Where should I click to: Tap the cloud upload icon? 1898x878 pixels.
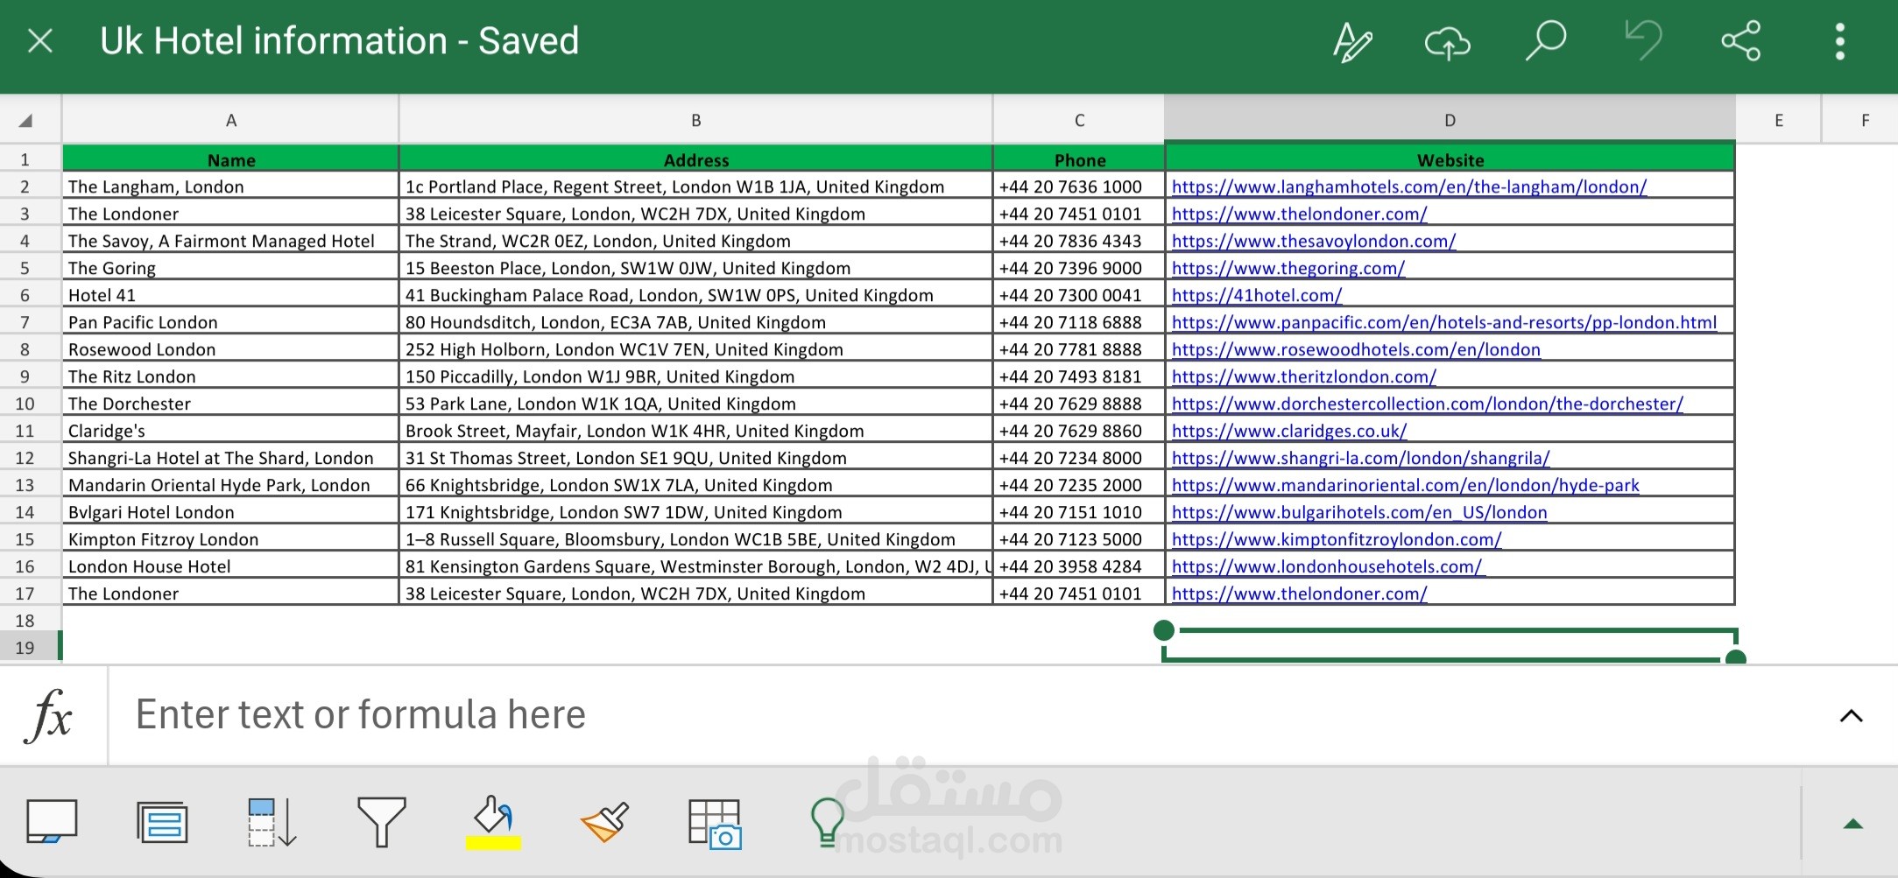tap(1447, 42)
